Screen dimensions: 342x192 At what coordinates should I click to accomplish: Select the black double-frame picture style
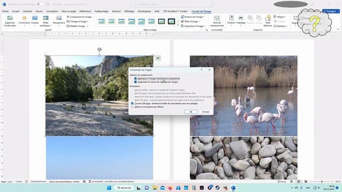click(x=172, y=21)
